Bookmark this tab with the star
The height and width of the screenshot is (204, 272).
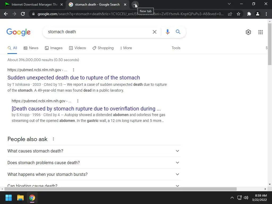point(239,14)
